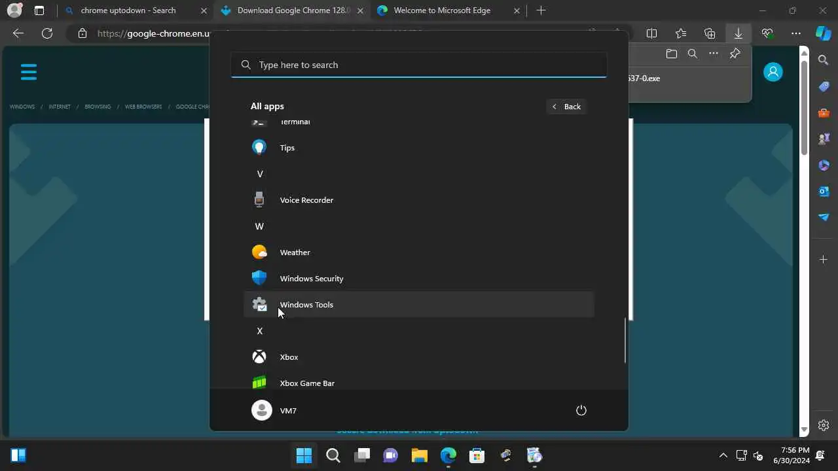838x471 pixels.
Task: Pin the Downloads panel
Action: [735, 54]
